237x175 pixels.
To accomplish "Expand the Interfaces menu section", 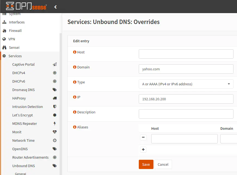I will coord(17,22).
